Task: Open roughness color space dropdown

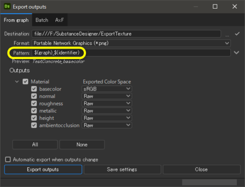Action: pos(107,104)
